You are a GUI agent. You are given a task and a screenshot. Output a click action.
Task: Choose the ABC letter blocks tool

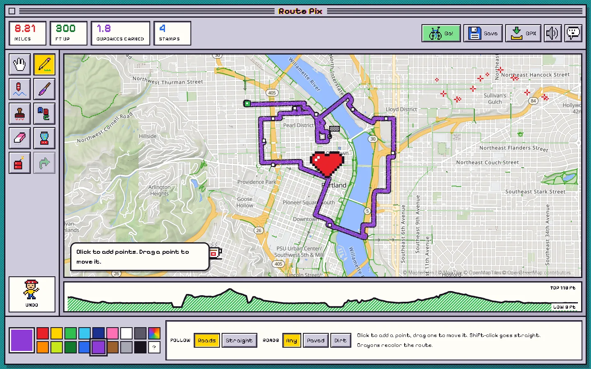44,114
